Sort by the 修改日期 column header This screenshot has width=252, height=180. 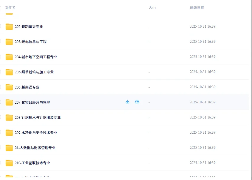pos(197,7)
